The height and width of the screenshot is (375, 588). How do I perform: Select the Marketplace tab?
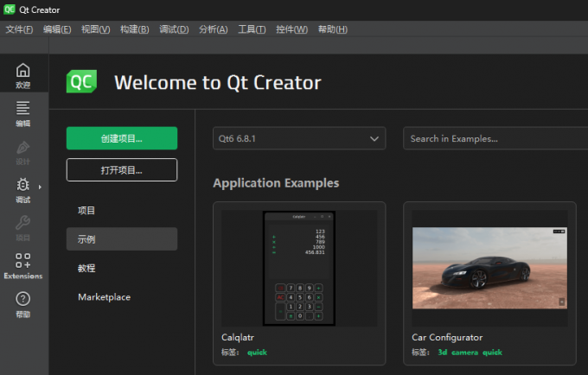pyautogui.click(x=104, y=297)
